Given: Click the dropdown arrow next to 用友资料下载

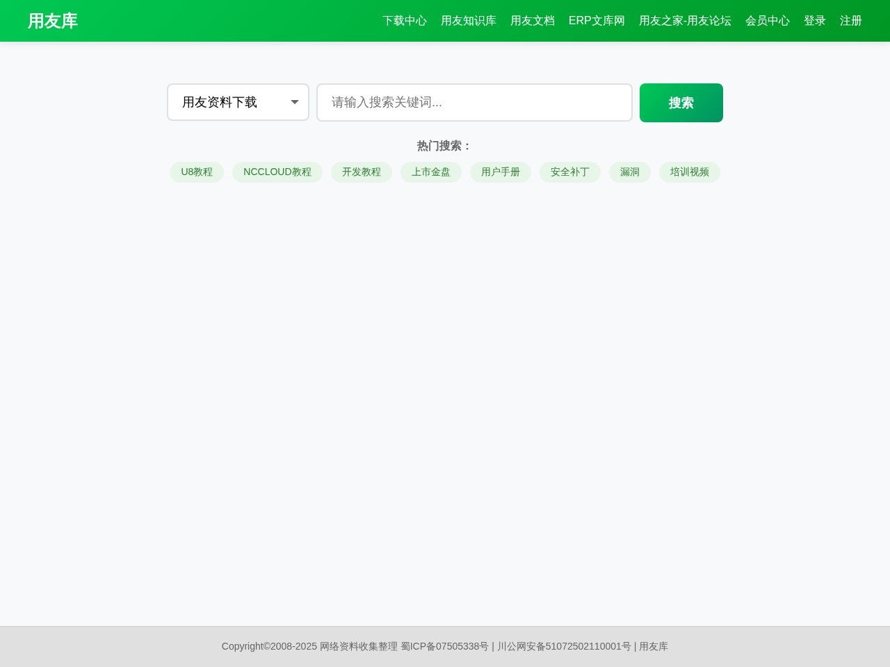Looking at the screenshot, I should tap(294, 102).
